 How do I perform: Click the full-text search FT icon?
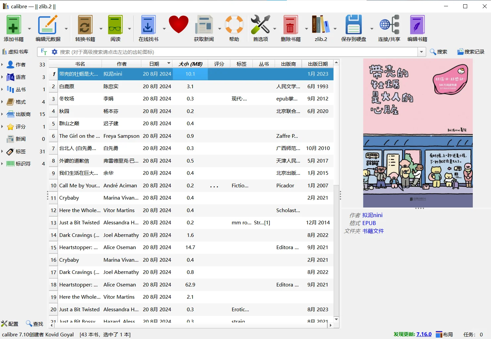pos(44,52)
